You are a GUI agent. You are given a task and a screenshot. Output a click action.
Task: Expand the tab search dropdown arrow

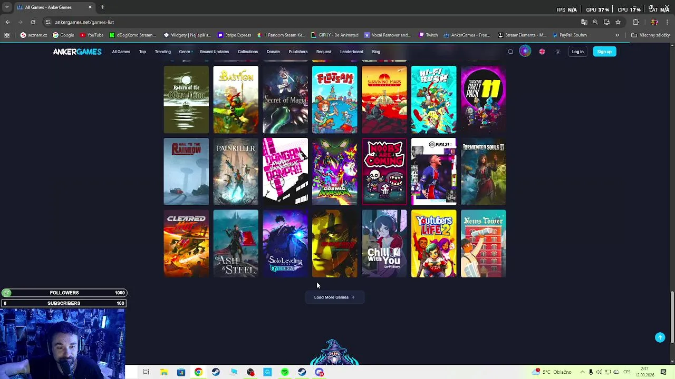(7, 7)
